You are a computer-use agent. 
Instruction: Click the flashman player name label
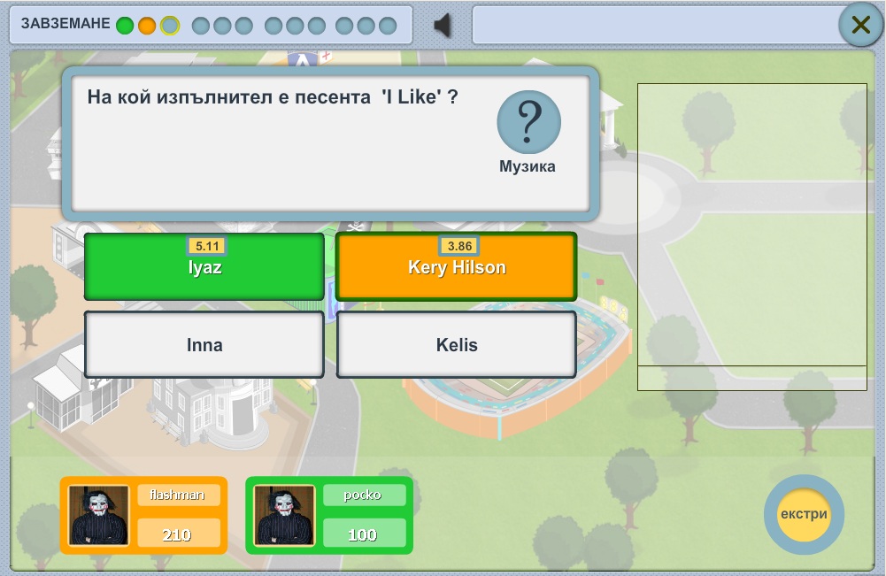tap(177, 495)
